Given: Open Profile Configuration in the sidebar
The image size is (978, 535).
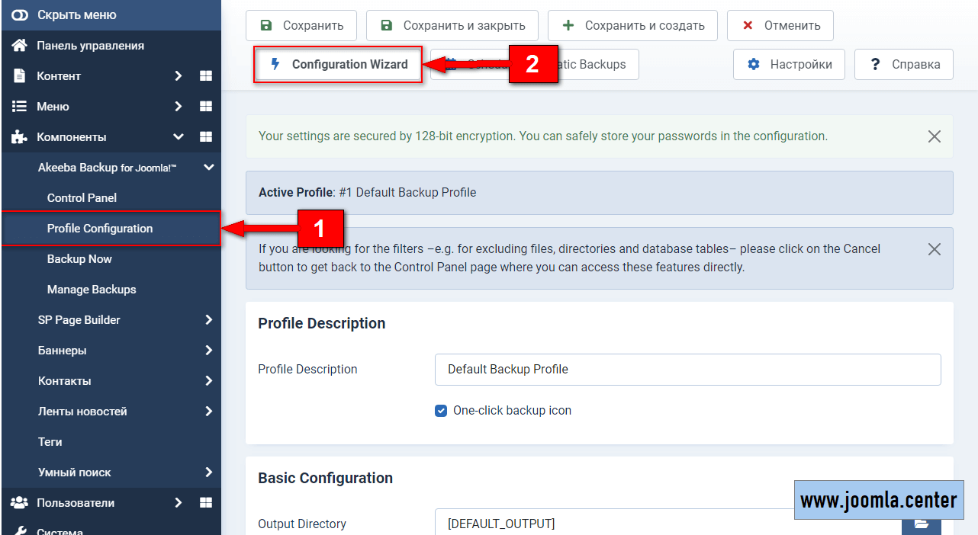Looking at the screenshot, I should [100, 229].
